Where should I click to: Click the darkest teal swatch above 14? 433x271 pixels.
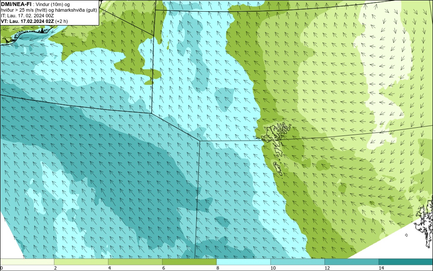point(406,261)
